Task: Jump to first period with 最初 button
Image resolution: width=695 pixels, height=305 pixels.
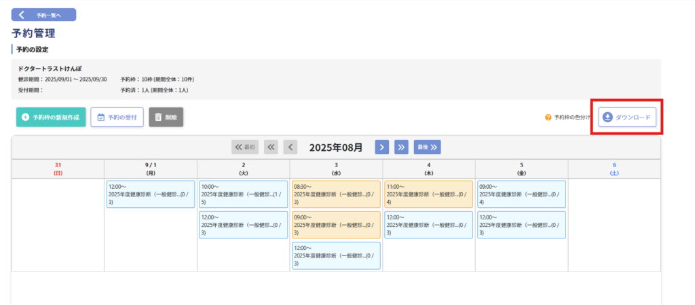Action: [x=245, y=147]
